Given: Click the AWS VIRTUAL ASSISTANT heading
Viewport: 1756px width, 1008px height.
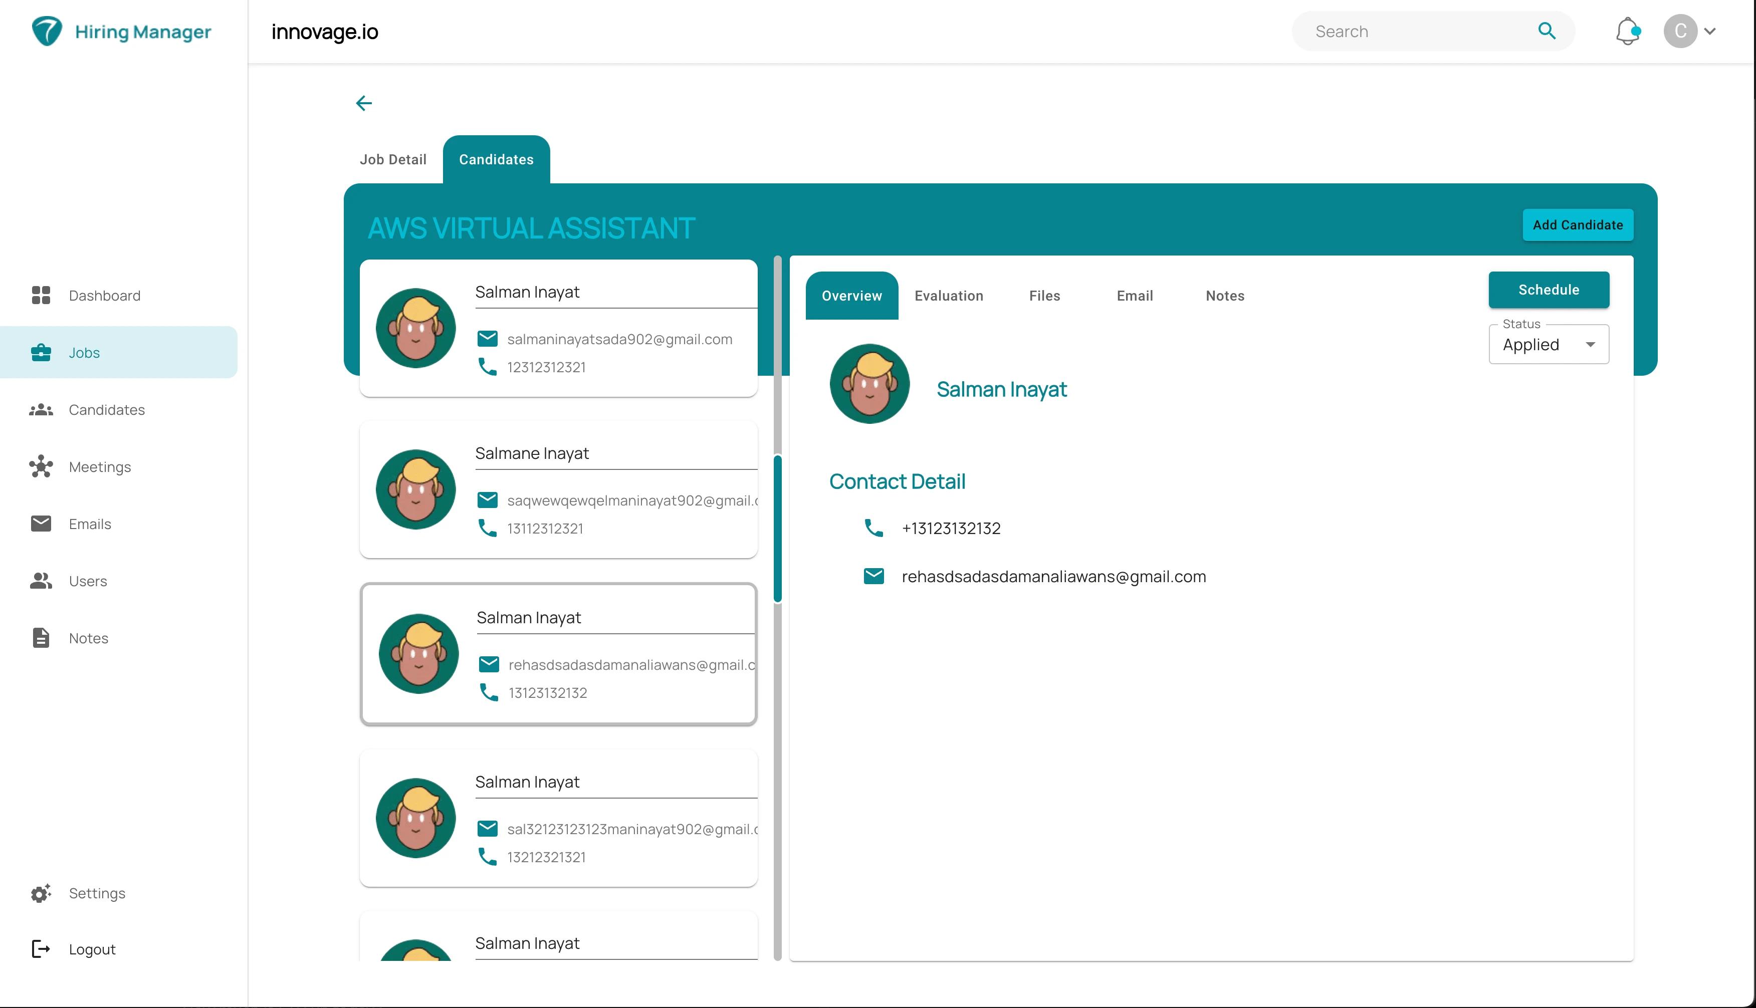Looking at the screenshot, I should [x=531, y=228].
